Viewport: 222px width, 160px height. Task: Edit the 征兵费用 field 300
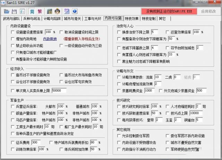click(x=36, y=142)
